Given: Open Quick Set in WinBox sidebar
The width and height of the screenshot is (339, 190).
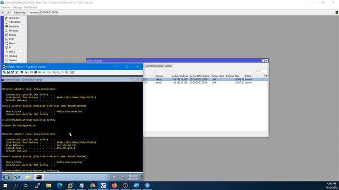Looking at the screenshot, I should 14,18.
